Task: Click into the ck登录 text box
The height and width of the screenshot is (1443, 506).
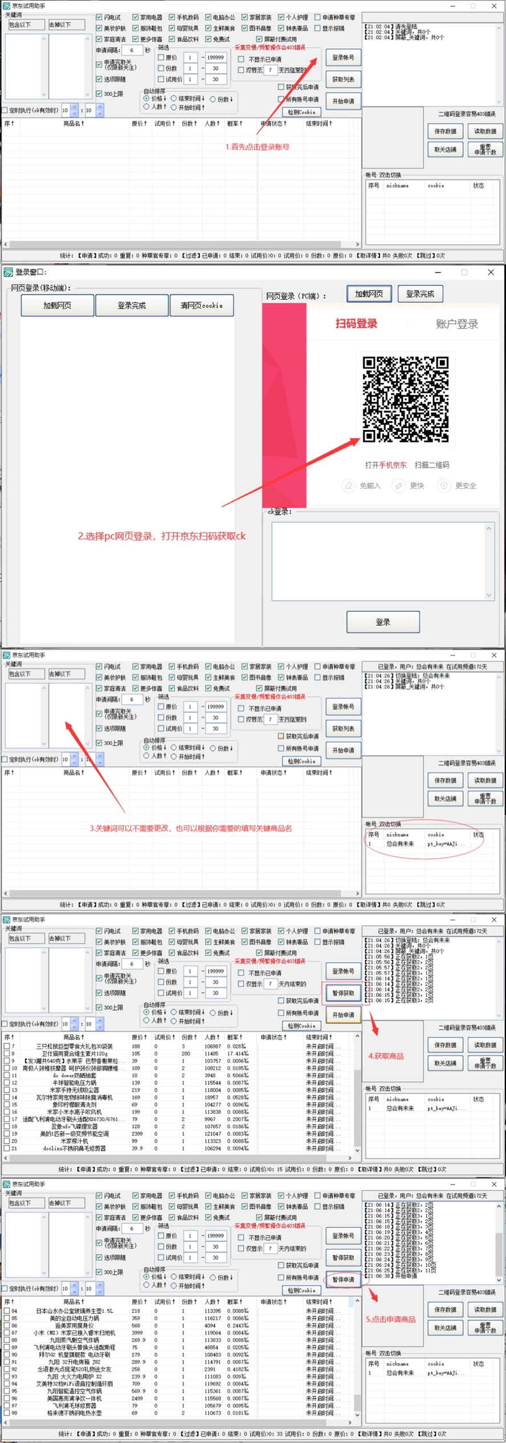Action: [378, 561]
